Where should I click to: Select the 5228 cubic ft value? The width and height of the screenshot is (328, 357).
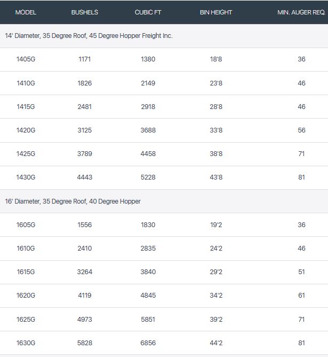click(x=148, y=177)
